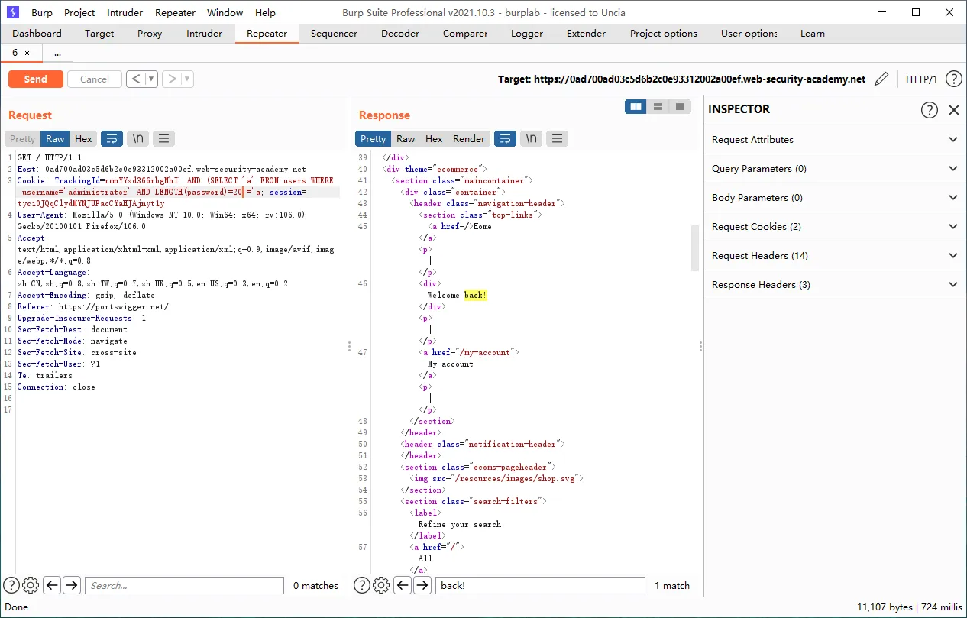Screen dimensions: 967x618
Task: Go to previous match in Request search
Action: pos(51,585)
